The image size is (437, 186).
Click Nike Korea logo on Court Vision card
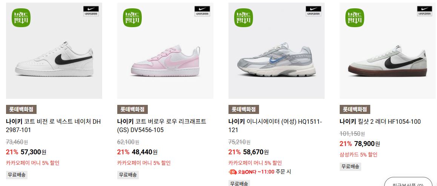[91, 11]
